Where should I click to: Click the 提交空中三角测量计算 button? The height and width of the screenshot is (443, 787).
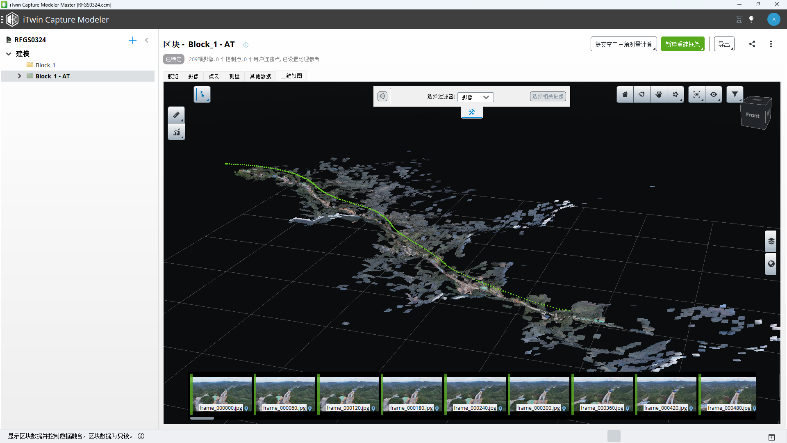[x=623, y=44]
